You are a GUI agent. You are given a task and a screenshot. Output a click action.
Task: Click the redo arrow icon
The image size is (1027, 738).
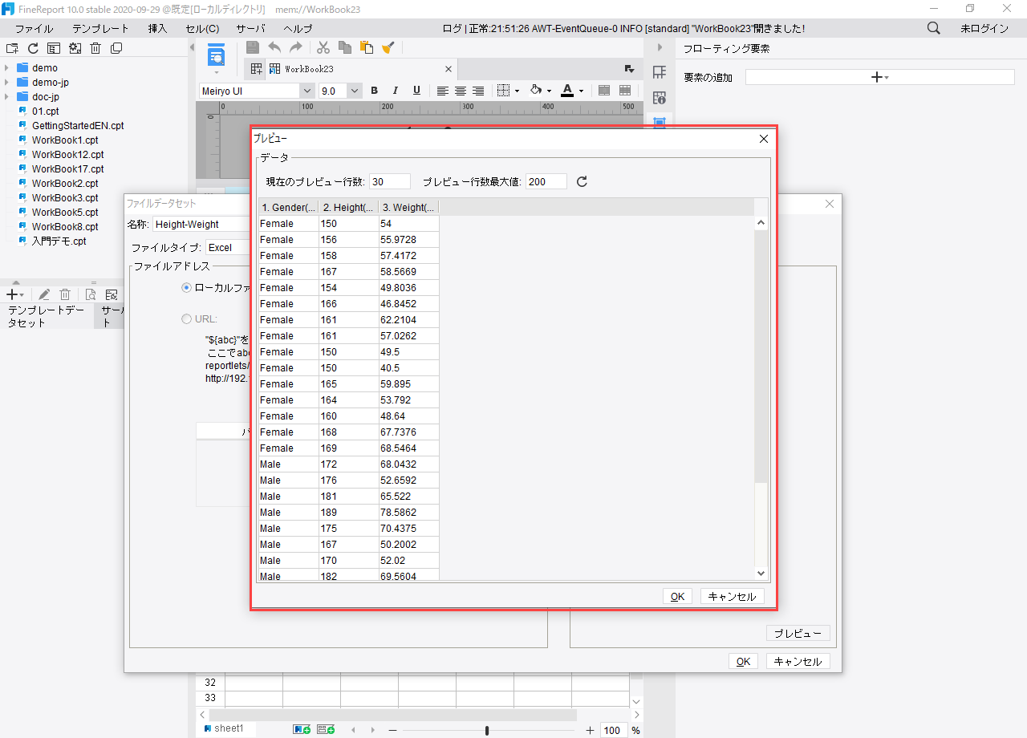[296, 47]
